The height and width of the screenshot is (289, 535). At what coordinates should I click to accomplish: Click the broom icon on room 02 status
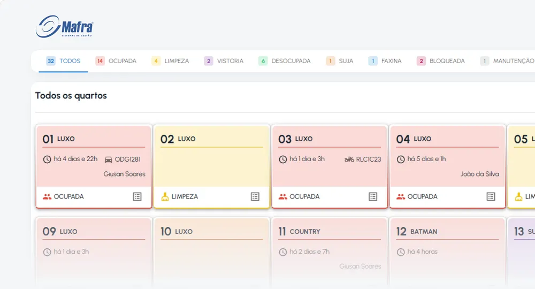pos(165,196)
